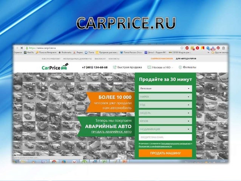
Task: Open Chrome from the taskbar
Action: click(54, 162)
